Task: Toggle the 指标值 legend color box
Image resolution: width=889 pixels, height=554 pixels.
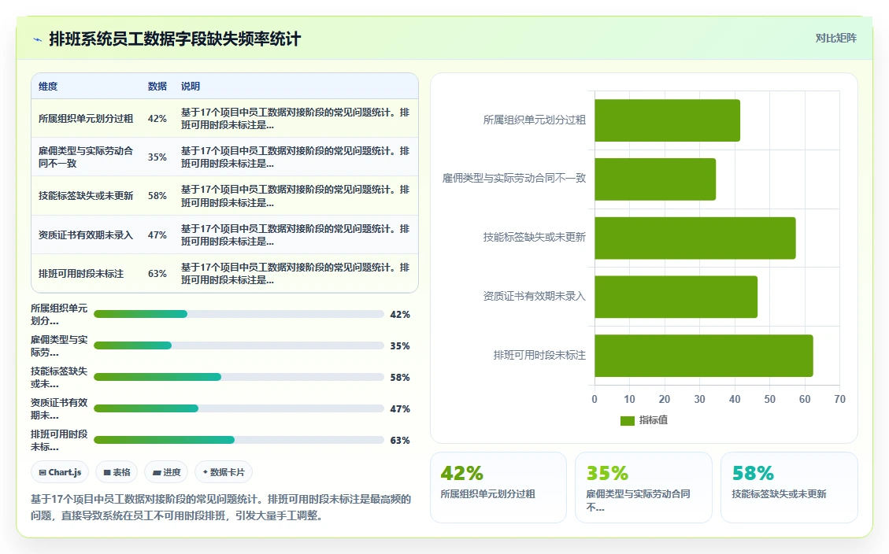Action: click(x=627, y=420)
